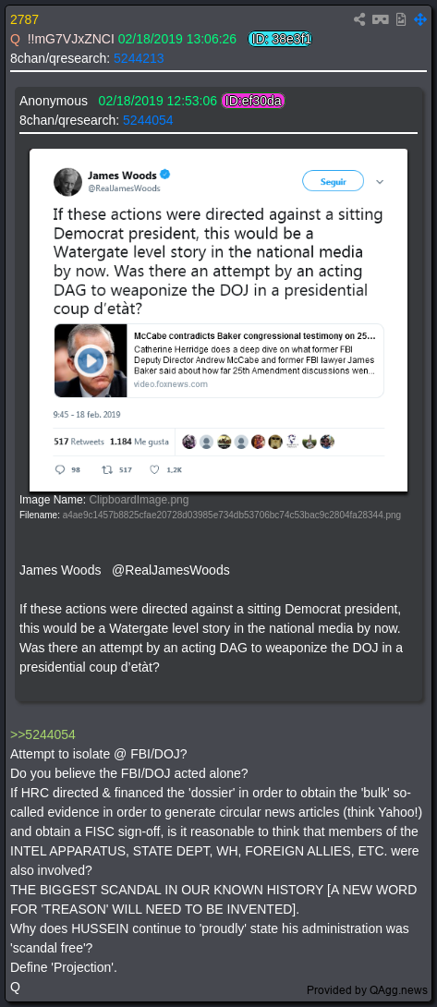
Task: Click James Woods profile avatar
Action: point(67,182)
